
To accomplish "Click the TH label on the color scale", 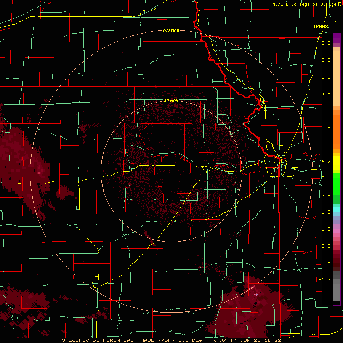I will [x=327, y=297].
